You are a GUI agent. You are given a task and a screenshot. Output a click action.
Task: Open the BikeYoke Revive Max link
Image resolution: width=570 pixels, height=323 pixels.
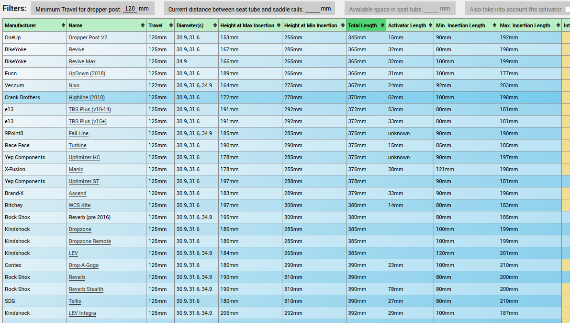[x=82, y=61]
